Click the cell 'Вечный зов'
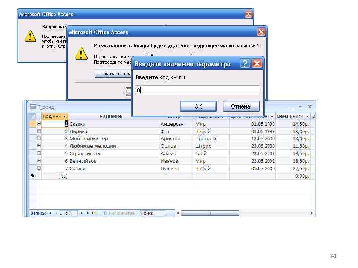This screenshot has width=358, height=268. [x=114, y=161]
